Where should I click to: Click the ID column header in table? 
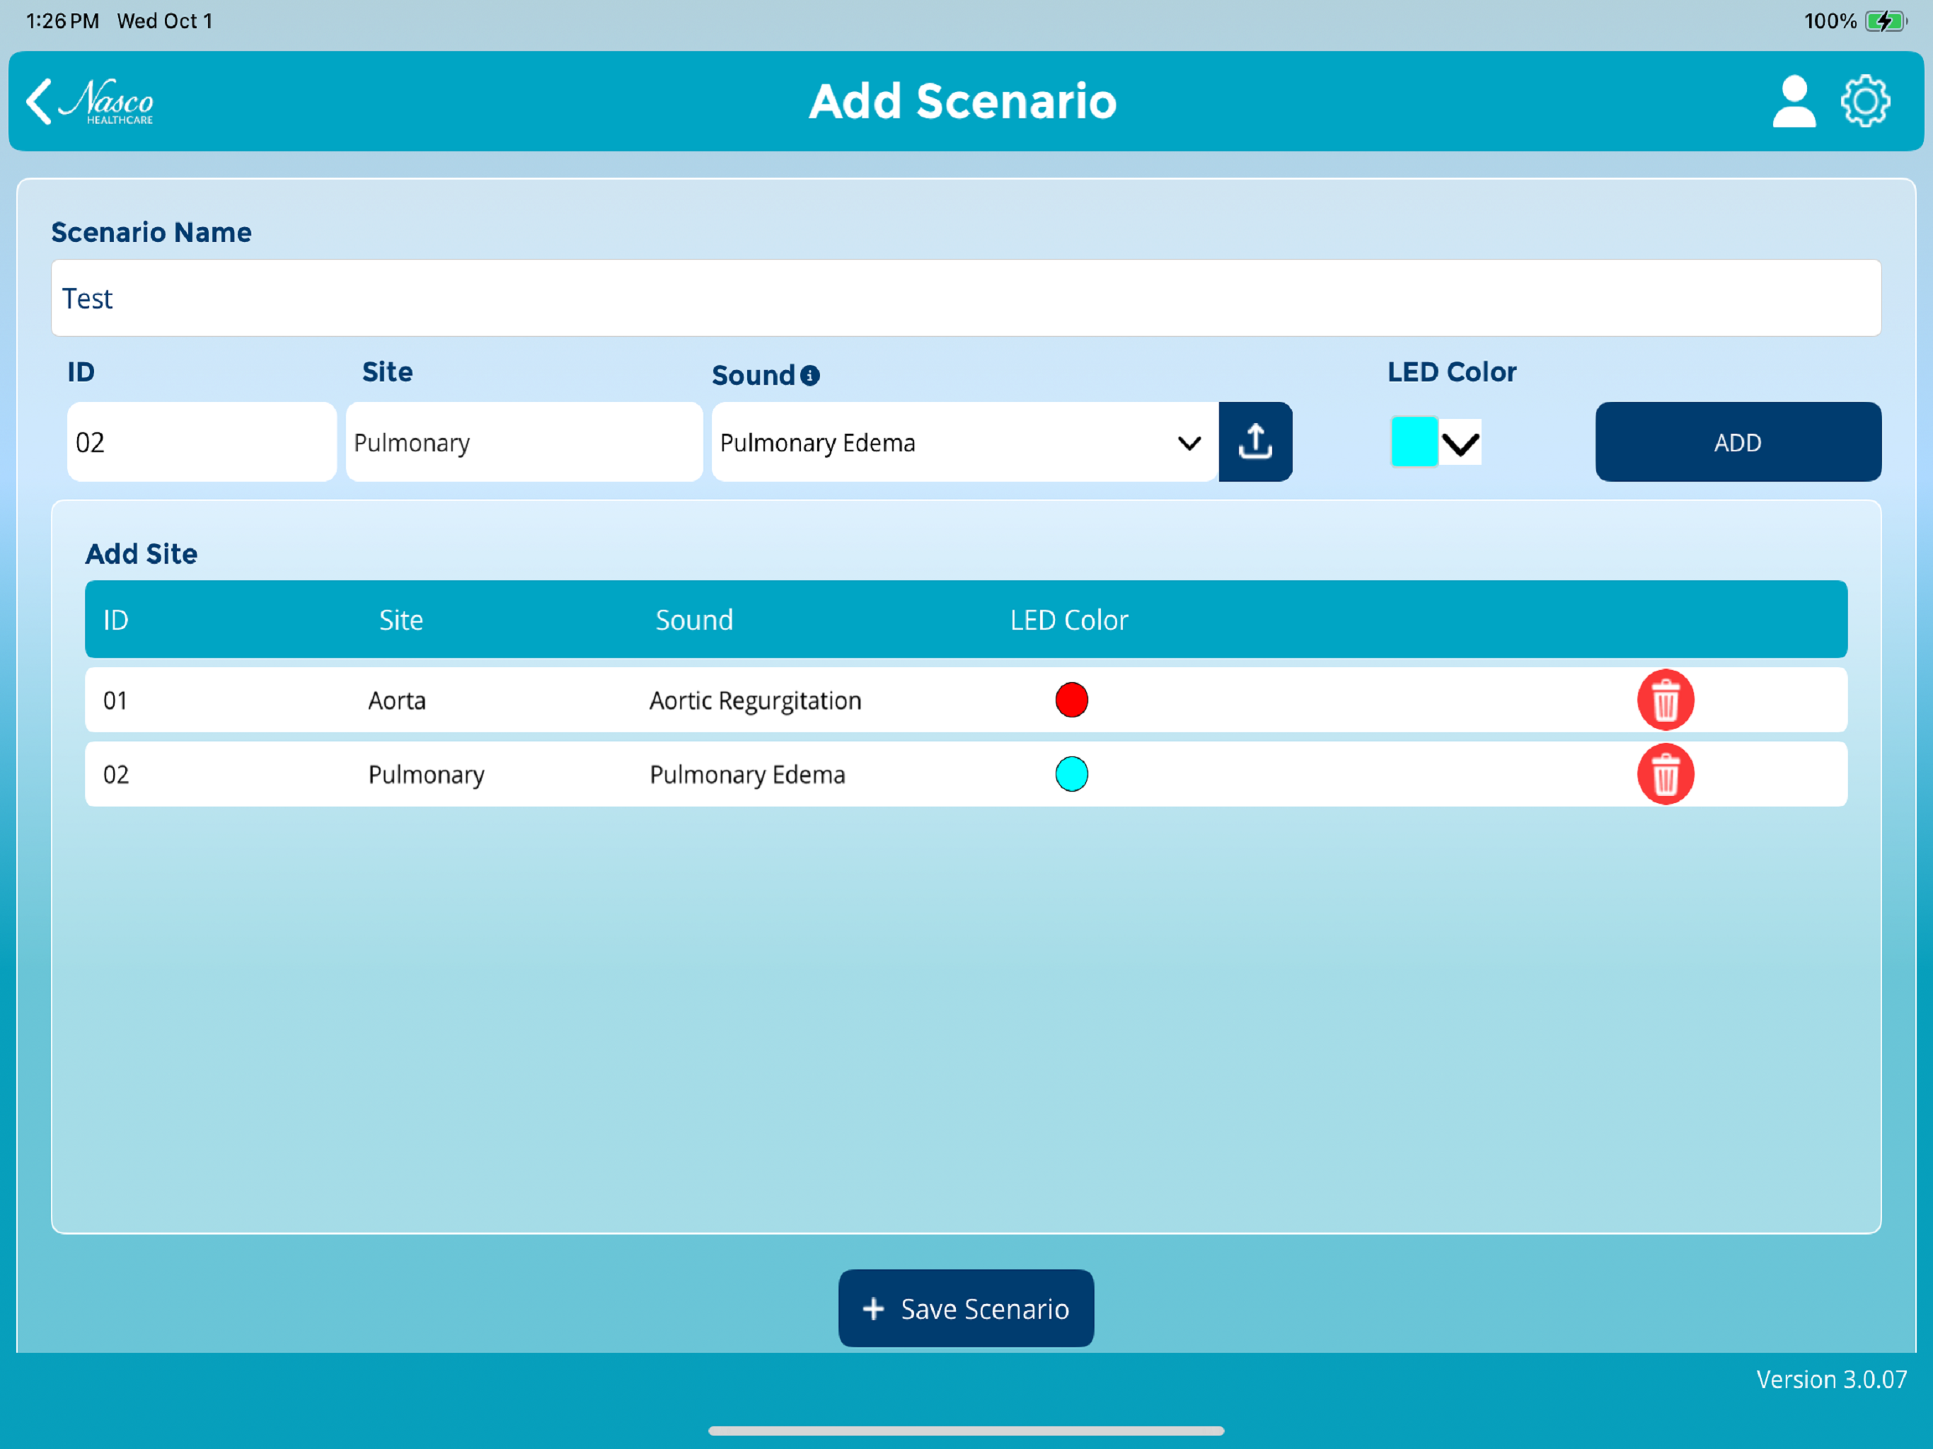pos(115,620)
